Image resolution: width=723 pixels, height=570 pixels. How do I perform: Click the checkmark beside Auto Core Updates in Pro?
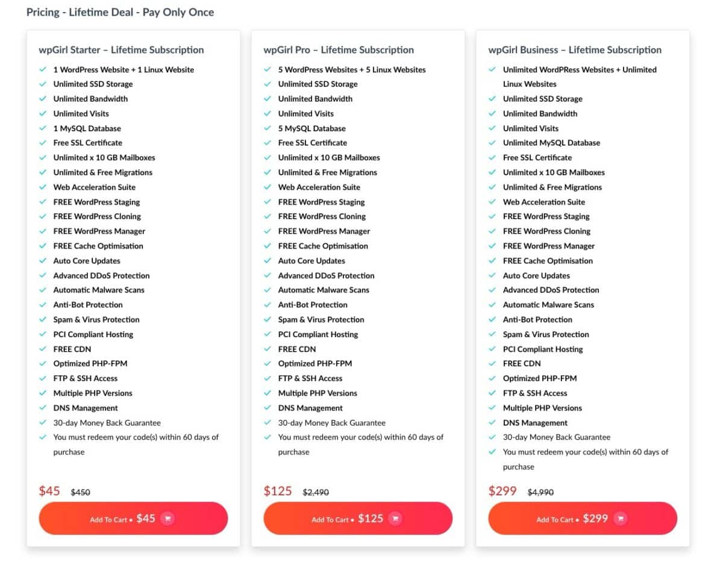click(x=268, y=261)
